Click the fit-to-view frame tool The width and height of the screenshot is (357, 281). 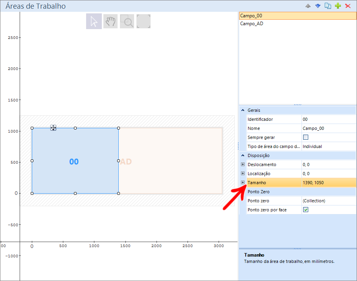pos(144,21)
